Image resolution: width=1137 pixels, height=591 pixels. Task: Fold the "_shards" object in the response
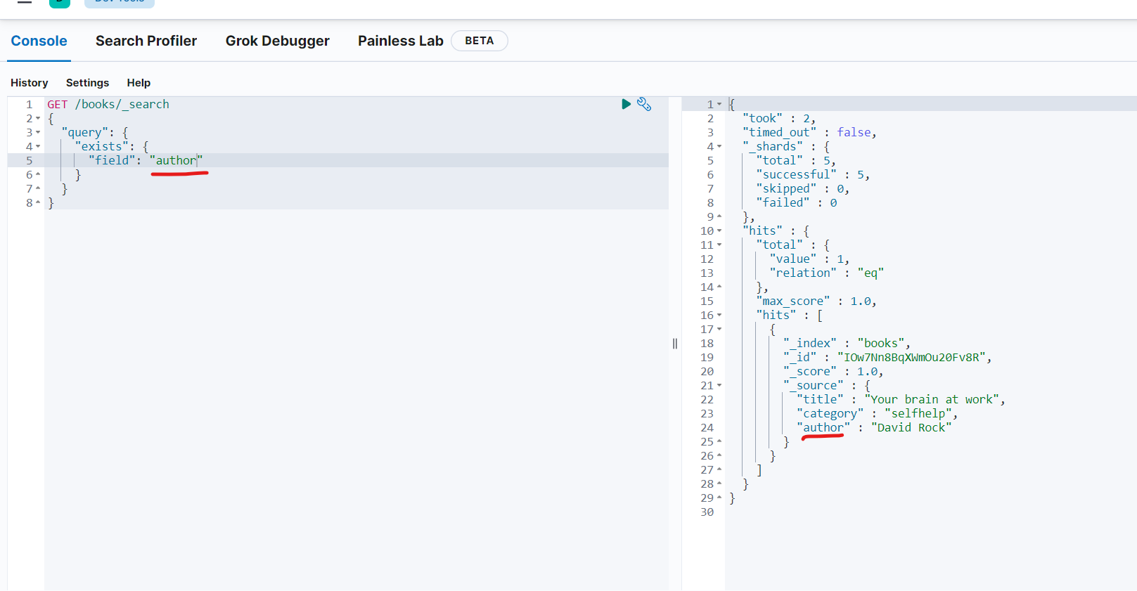(719, 147)
